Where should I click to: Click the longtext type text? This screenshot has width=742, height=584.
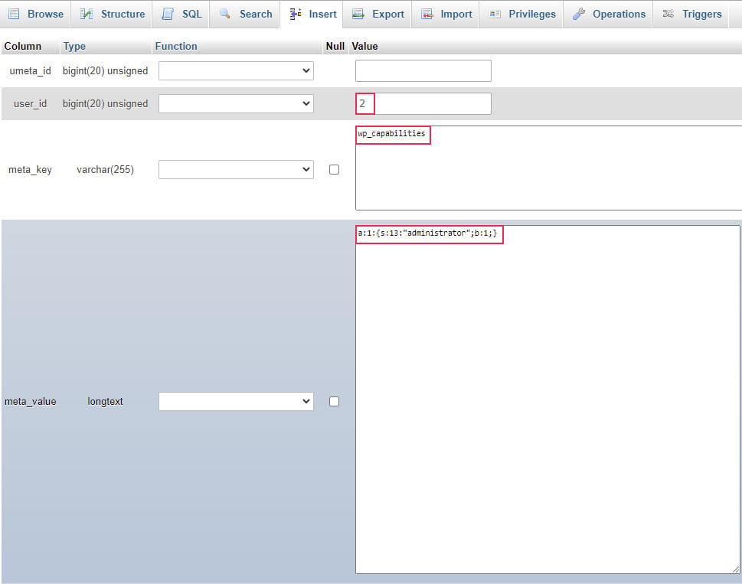tap(105, 402)
